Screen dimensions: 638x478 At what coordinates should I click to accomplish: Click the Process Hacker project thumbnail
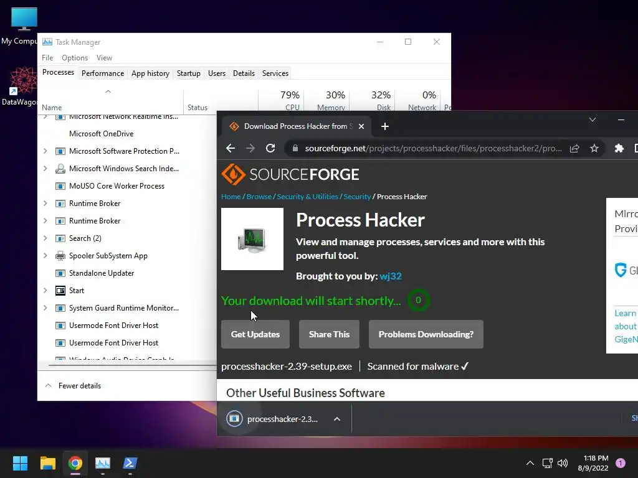(252, 239)
